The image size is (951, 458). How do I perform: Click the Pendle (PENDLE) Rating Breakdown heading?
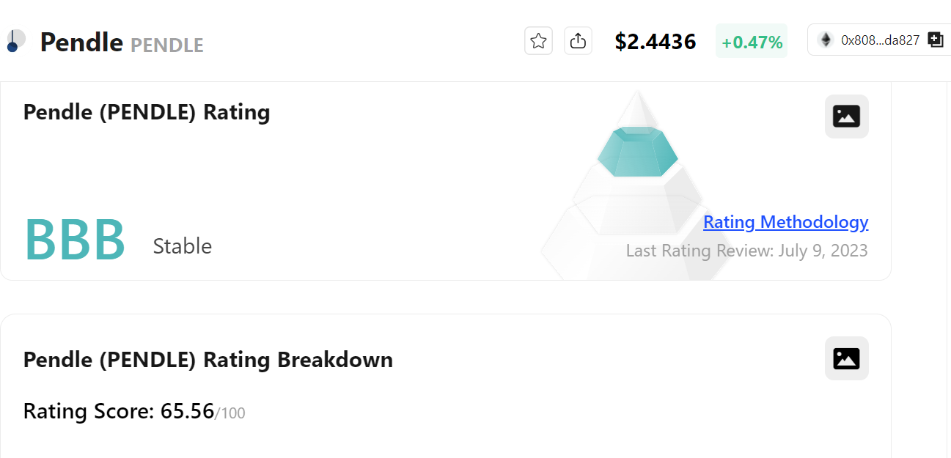coord(208,360)
